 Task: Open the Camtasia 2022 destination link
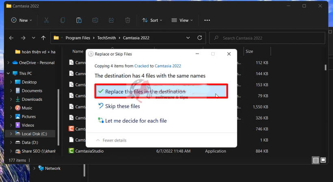tap(168, 66)
